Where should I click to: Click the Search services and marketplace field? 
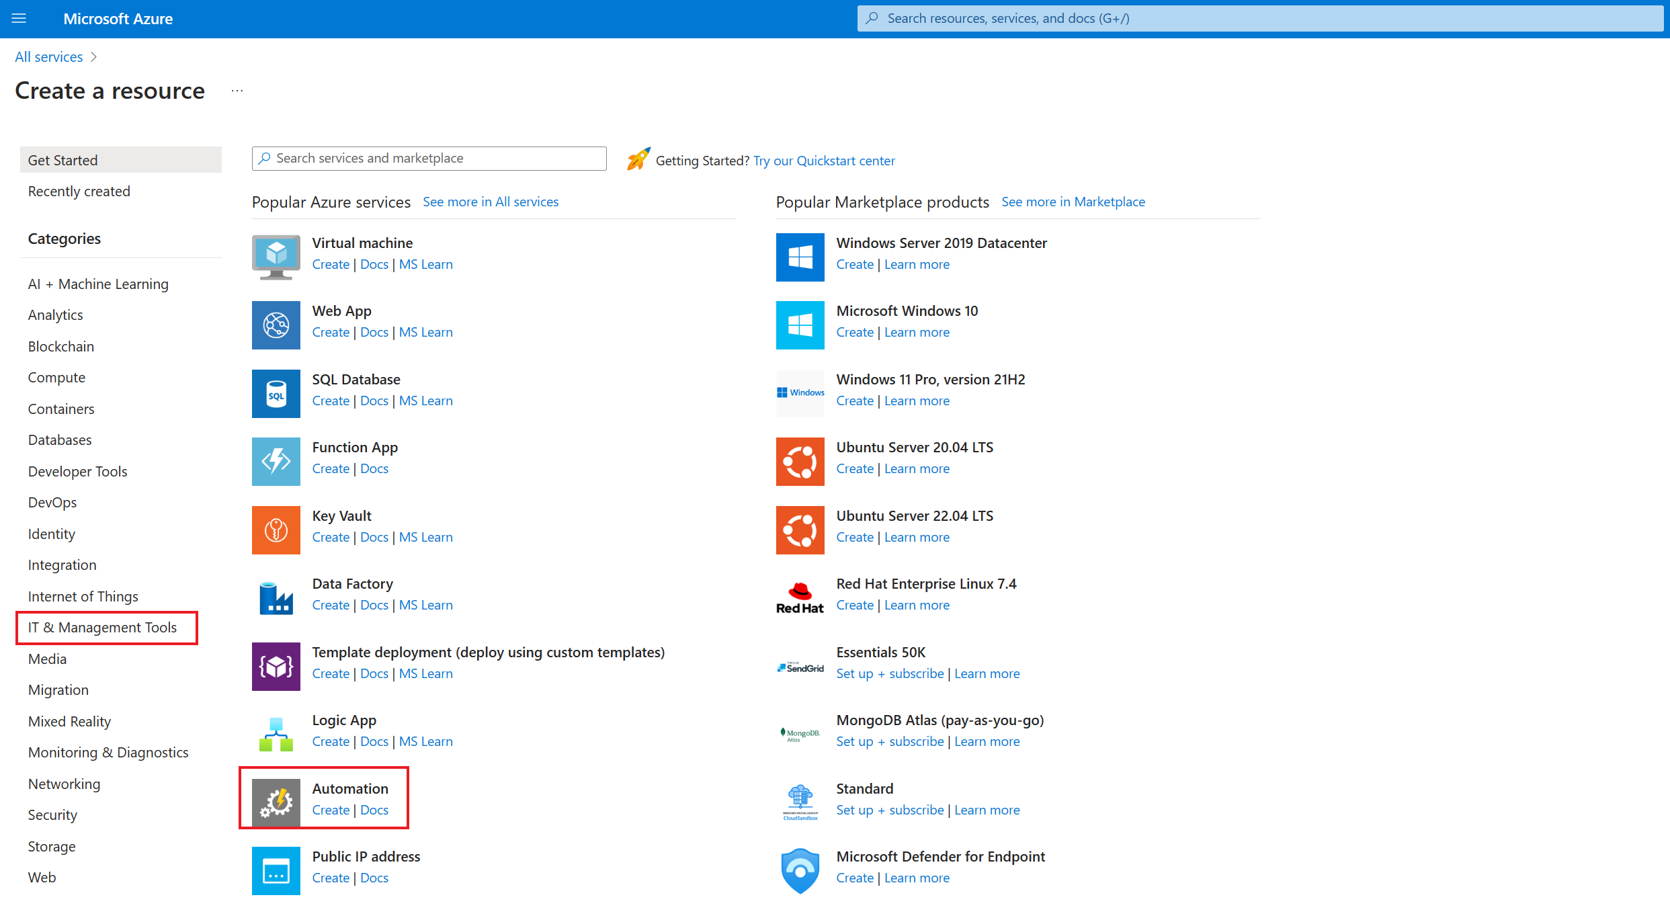point(428,158)
